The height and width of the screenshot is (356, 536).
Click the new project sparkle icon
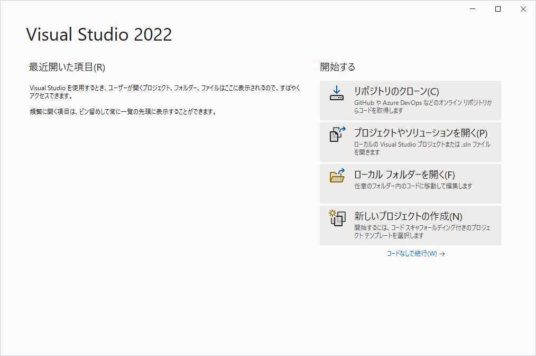[337, 217]
